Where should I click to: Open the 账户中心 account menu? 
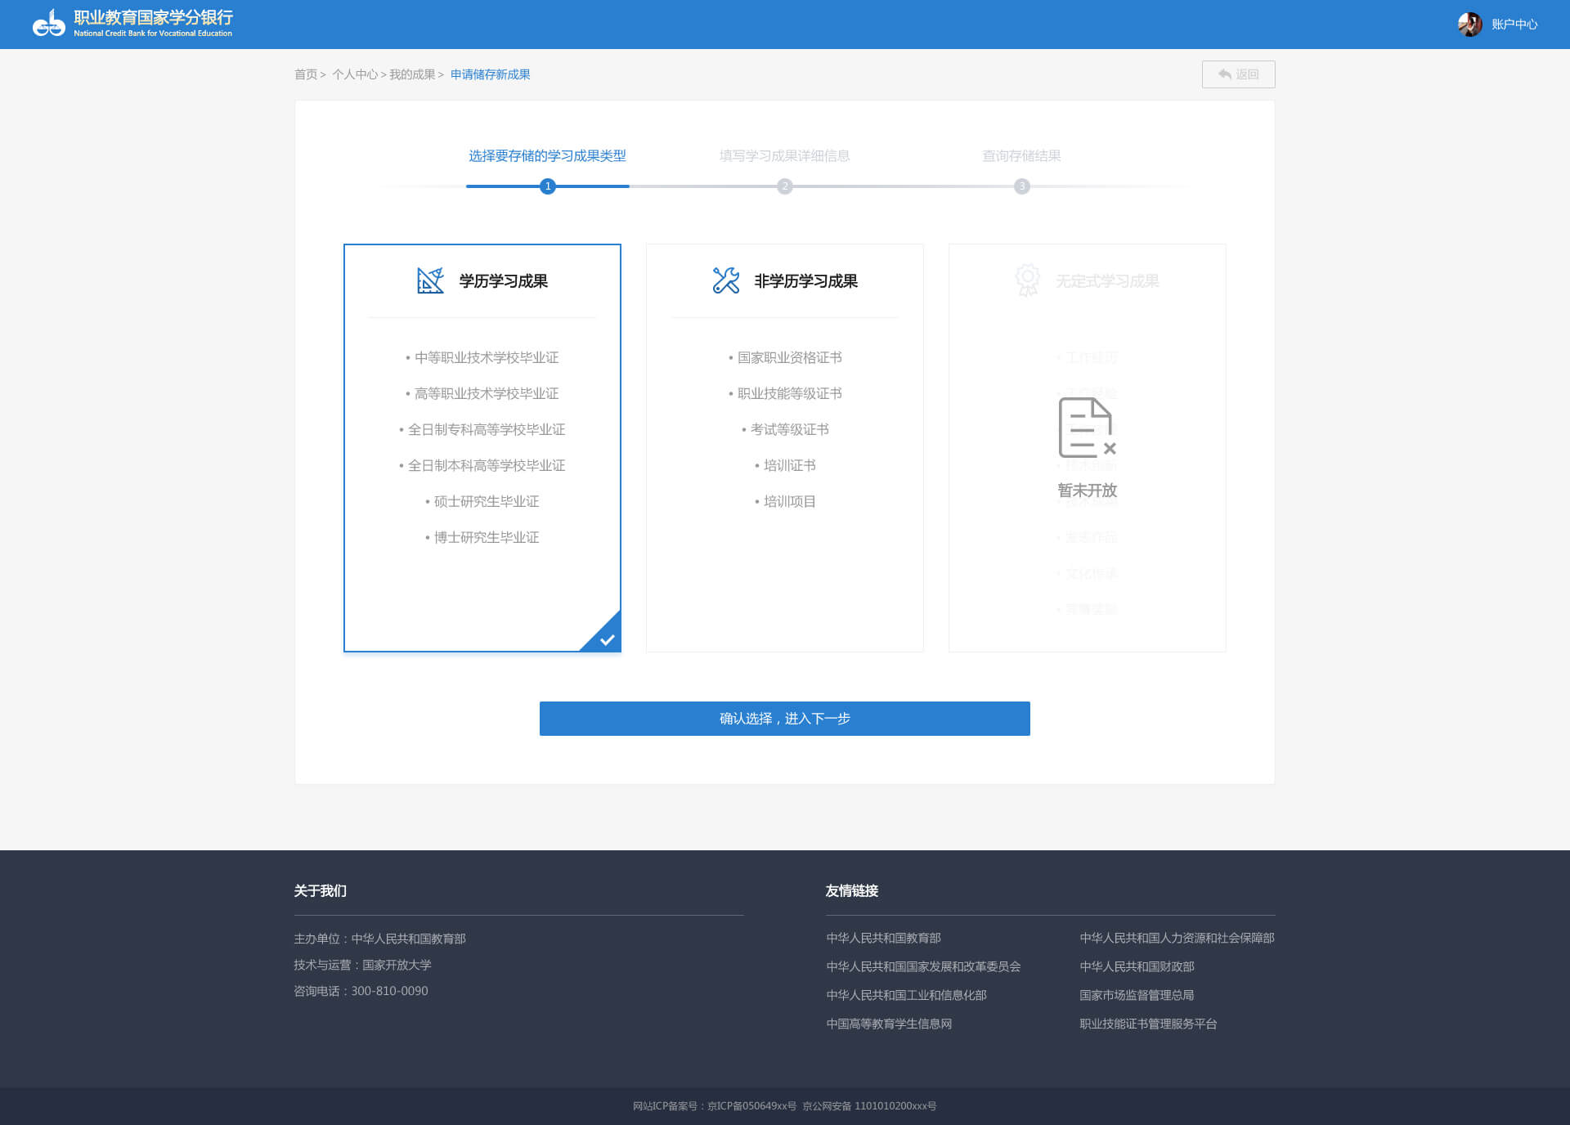[x=1514, y=25]
